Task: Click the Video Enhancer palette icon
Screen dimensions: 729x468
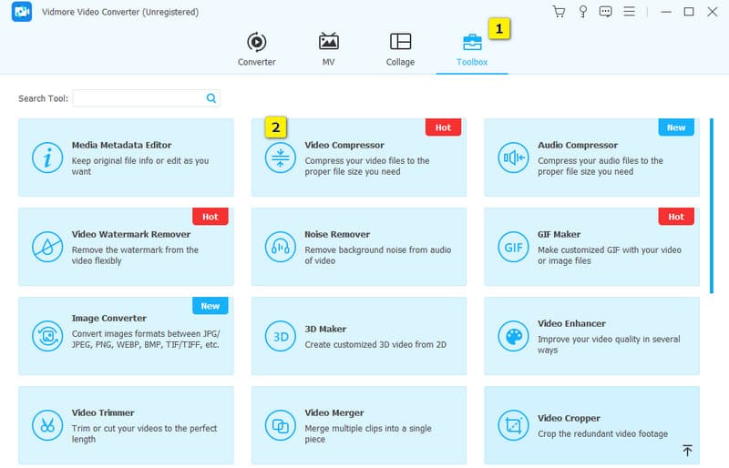Action: pyautogui.click(x=512, y=336)
